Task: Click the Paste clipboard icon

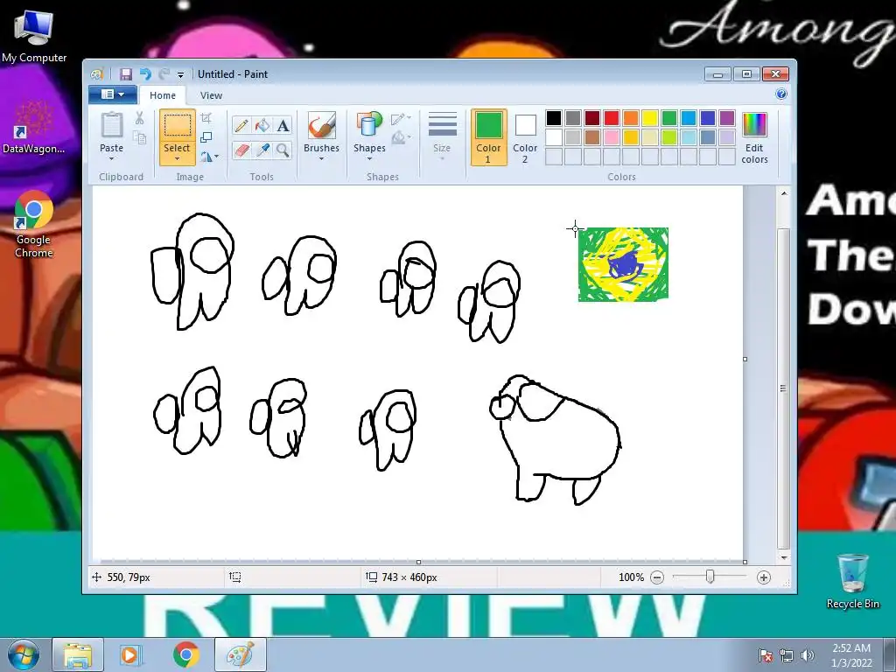Action: tap(111, 125)
